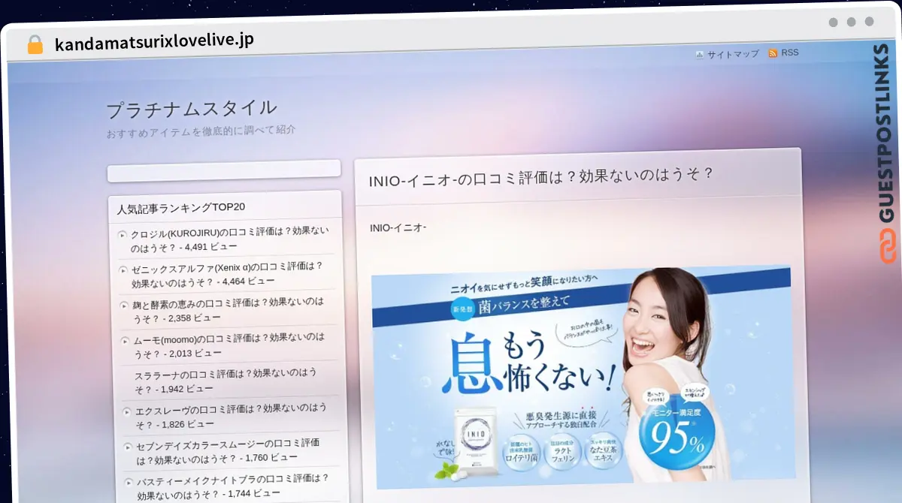Open the RSS feed link
902x503 pixels.
click(x=790, y=53)
